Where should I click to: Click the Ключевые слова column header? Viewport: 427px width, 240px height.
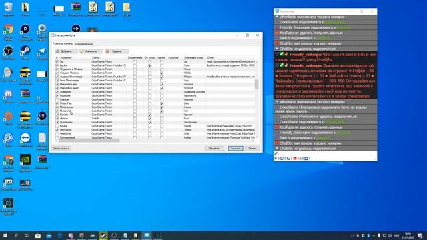194,57
